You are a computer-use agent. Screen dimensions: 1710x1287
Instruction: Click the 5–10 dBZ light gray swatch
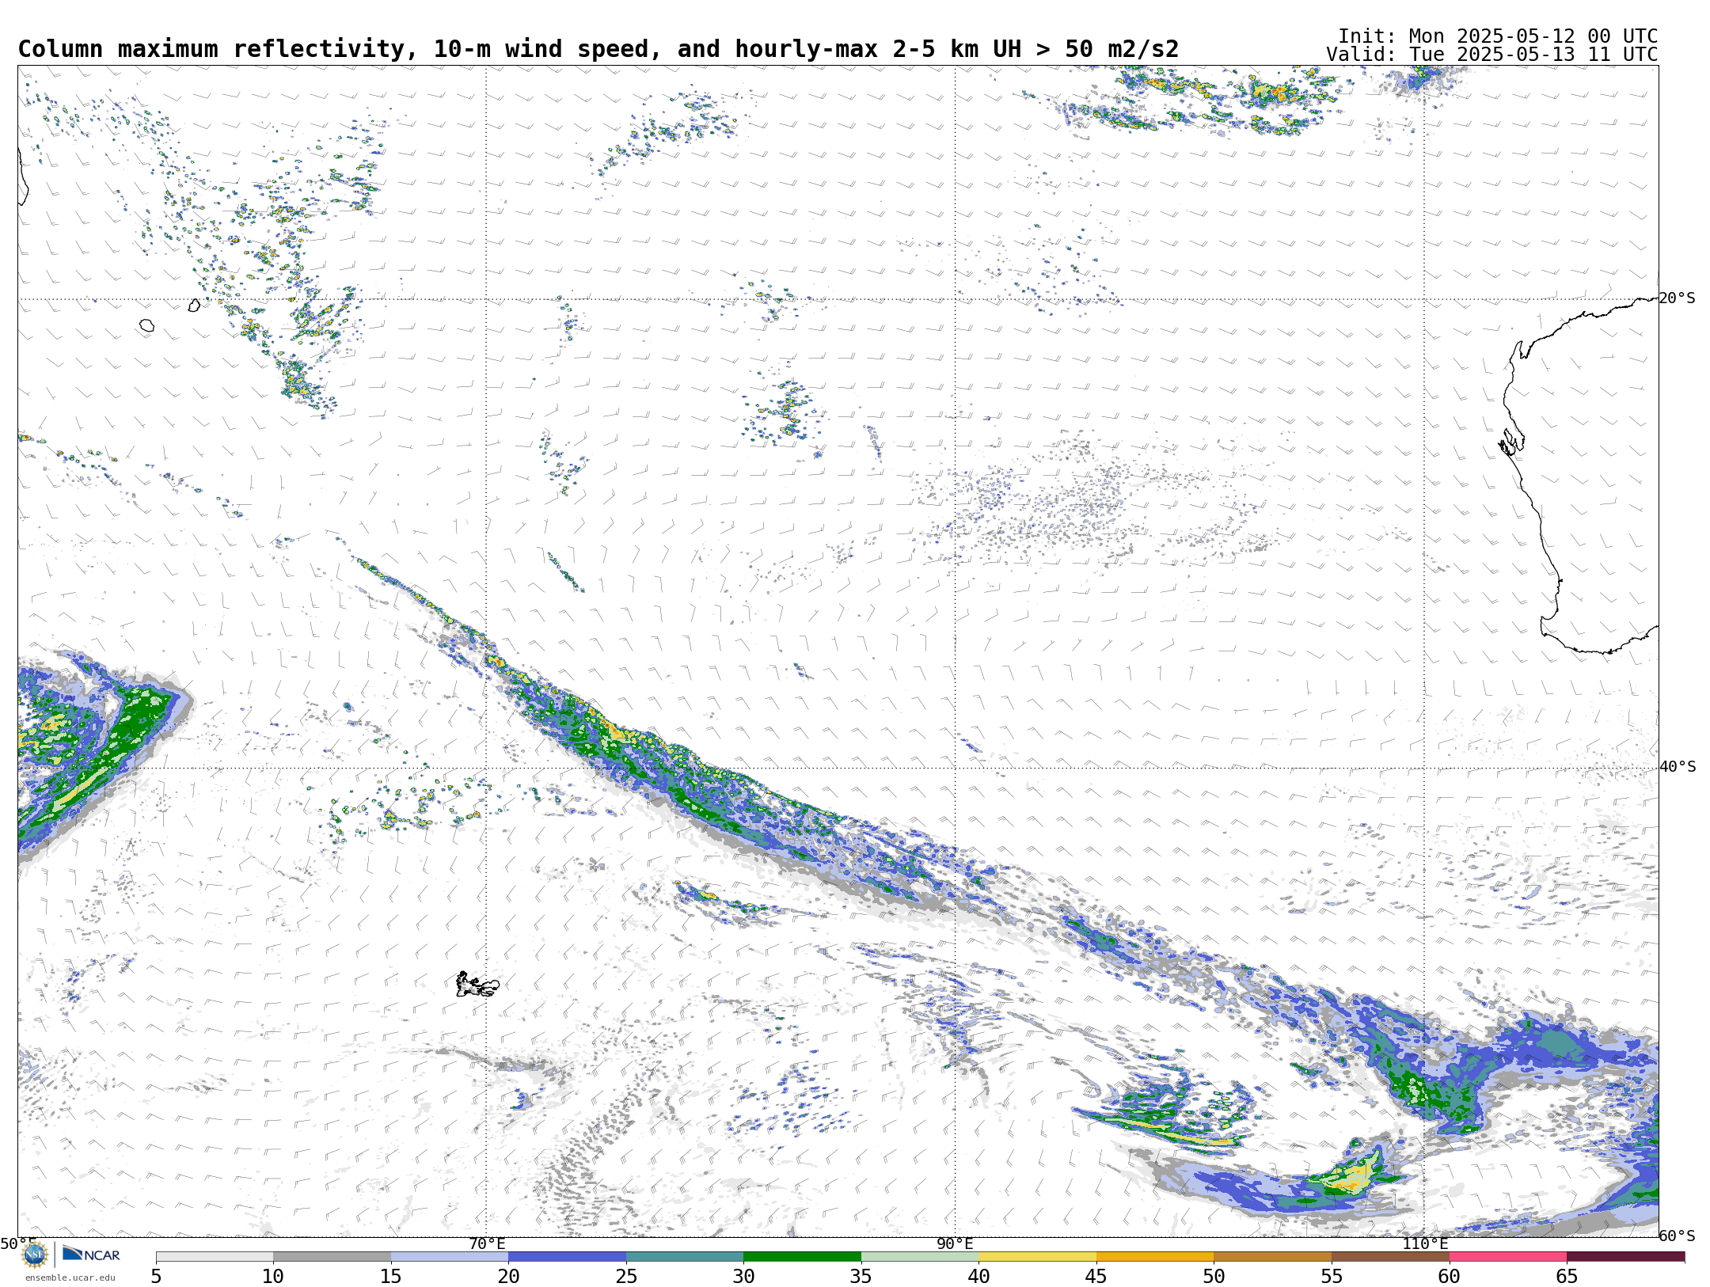click(x=215, y=1257)
